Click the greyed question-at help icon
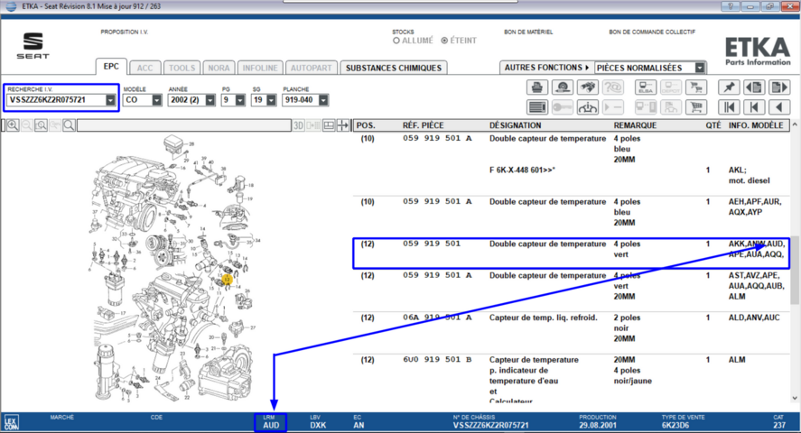The width and height of the screenshot is (801, 433). [613, 88]
